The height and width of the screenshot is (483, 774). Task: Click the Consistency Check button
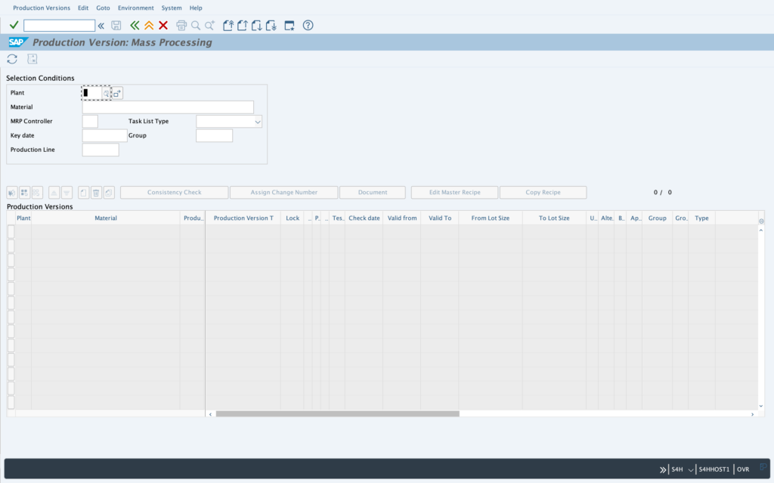coord(175,193)
